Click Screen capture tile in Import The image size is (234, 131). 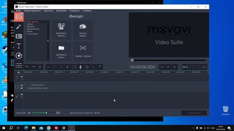[83, 51]
